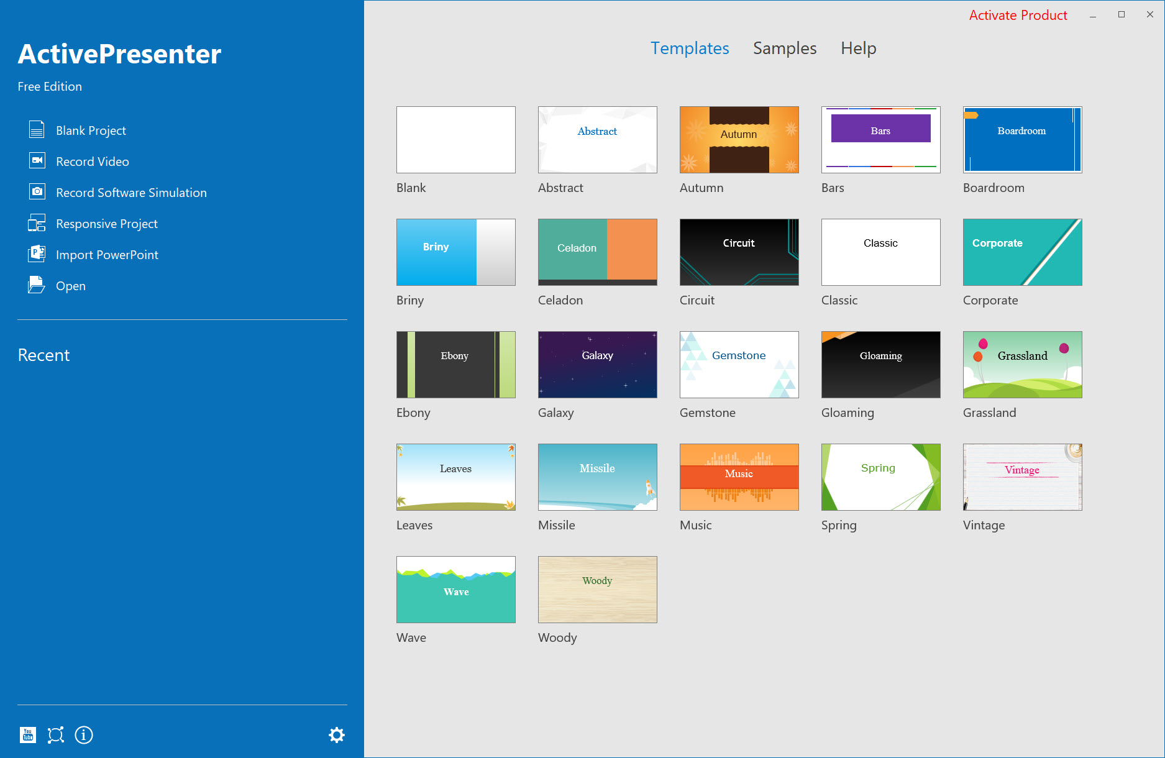Select the Autumn template thumbnail
Screen dimensions: 1165x758
pyautogui.click(x=739, y=140)
